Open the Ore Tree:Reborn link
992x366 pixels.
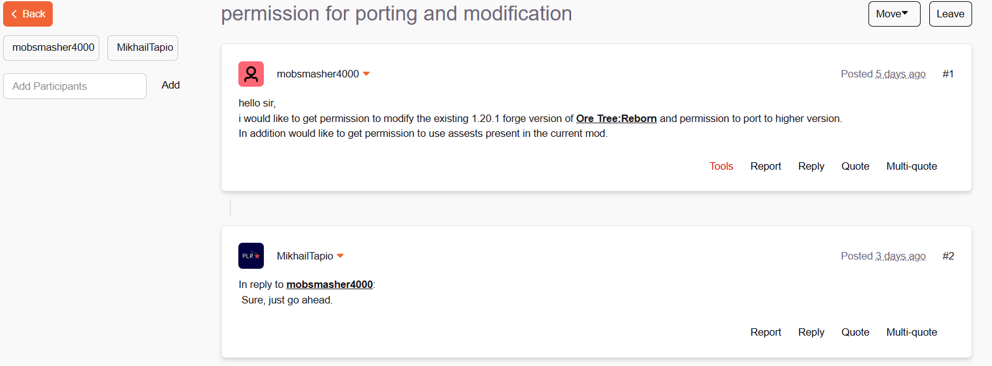616,118
